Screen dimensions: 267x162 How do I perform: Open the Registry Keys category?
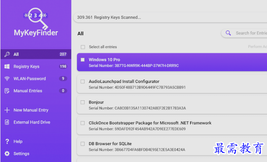pos(36,66)
